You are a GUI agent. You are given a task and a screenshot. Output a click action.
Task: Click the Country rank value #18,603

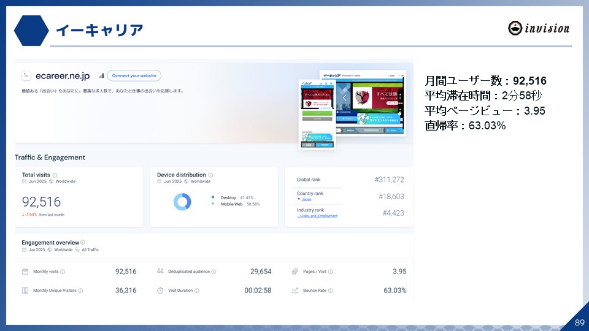[391, 196]
